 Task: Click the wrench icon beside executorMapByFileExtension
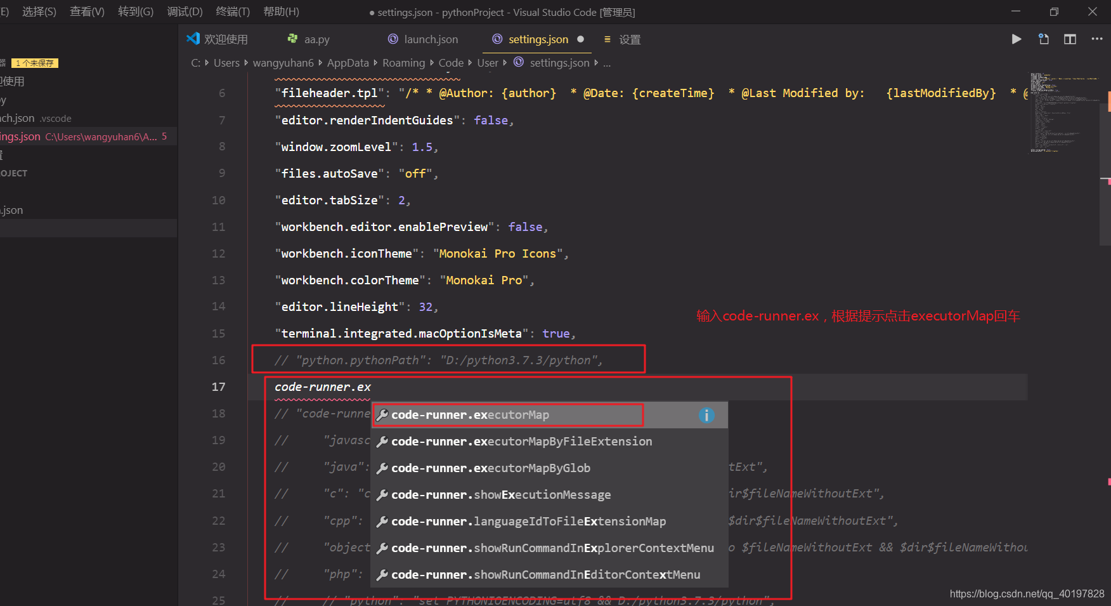point(382,442)
